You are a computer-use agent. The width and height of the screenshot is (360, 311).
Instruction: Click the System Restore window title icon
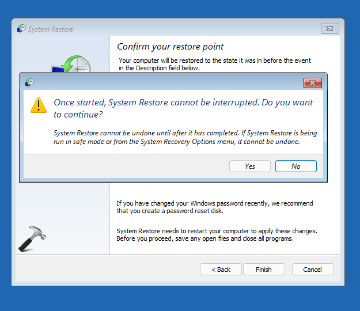(21, 29)
